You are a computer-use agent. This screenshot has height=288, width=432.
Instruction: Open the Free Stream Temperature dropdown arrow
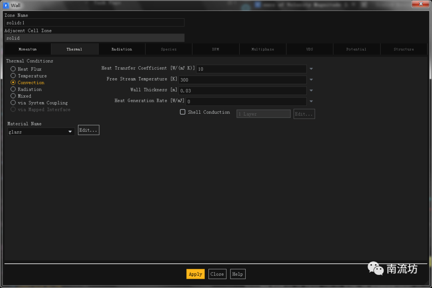pyautogui.click(x=311, y=80)
